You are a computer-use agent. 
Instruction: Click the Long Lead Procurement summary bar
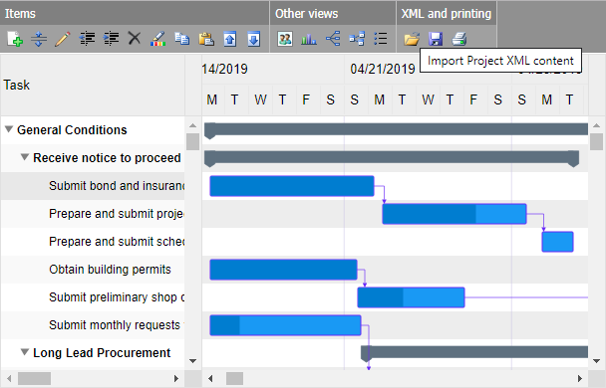[474, 352]
